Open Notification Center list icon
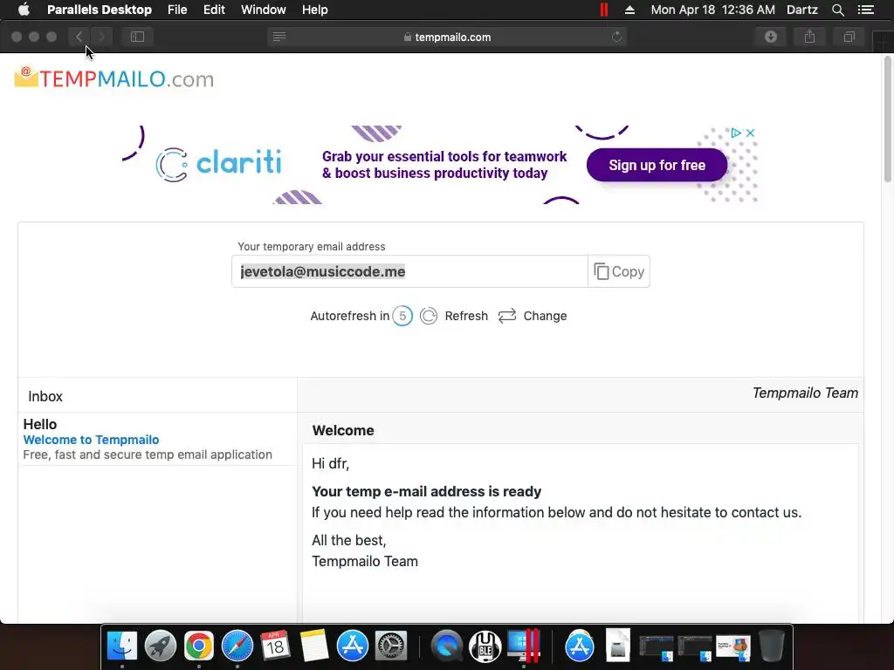 click(865, 10)
